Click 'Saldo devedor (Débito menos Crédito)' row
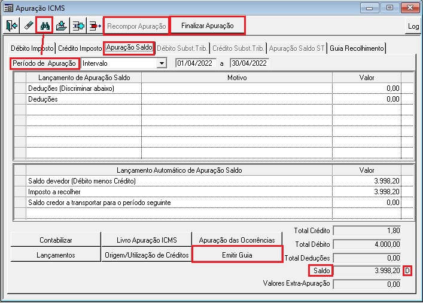 tap(214, 181)
